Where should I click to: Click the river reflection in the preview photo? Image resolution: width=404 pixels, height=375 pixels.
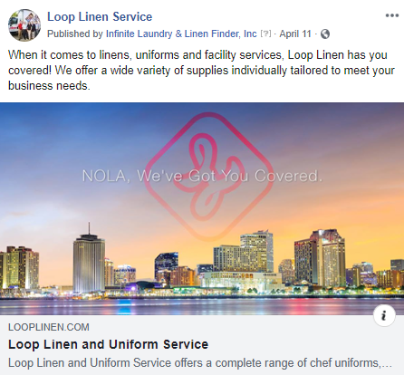(202, 306)
